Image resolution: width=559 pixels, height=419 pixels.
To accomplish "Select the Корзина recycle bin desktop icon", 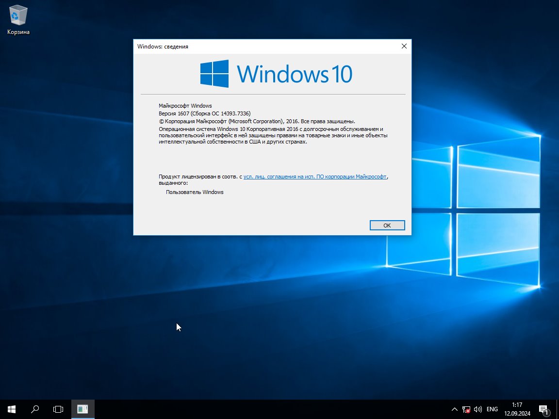I will coord(18,20).
